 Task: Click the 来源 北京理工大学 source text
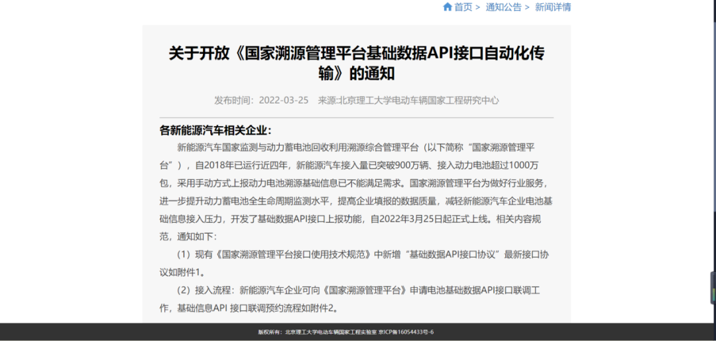pyautogui.click(x=408, y=100)
